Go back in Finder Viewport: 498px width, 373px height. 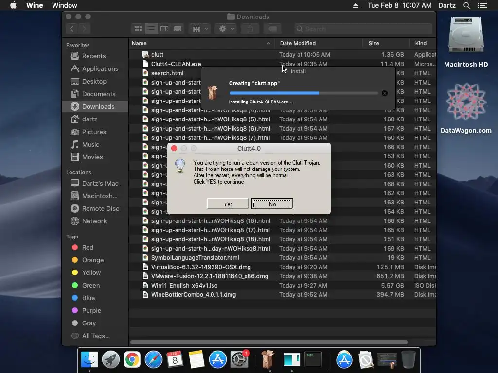(x=72, y=29)
